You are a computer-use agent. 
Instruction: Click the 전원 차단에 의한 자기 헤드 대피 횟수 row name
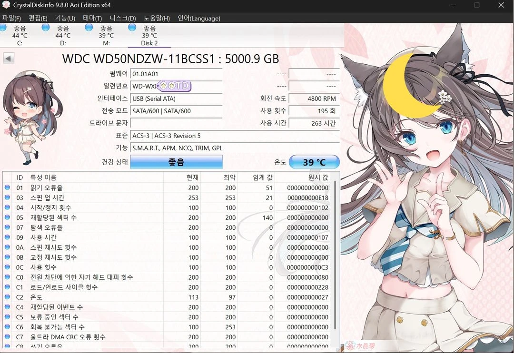(82, 277)
